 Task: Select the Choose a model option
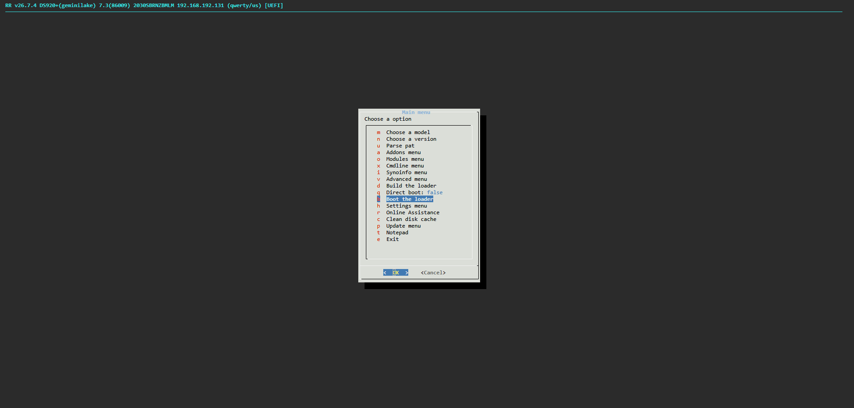pos(408,132)
